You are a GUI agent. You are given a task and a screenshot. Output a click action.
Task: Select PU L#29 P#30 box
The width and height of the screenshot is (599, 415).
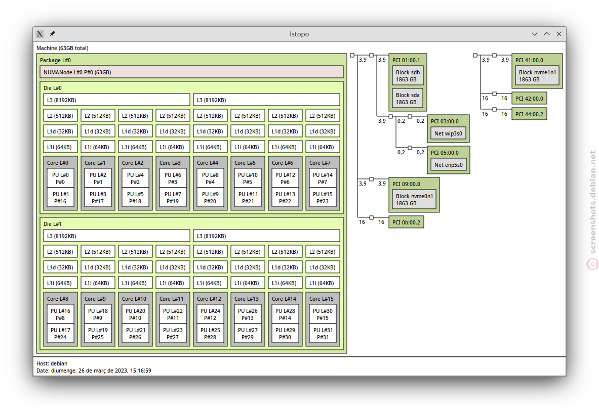coord(285,334)
